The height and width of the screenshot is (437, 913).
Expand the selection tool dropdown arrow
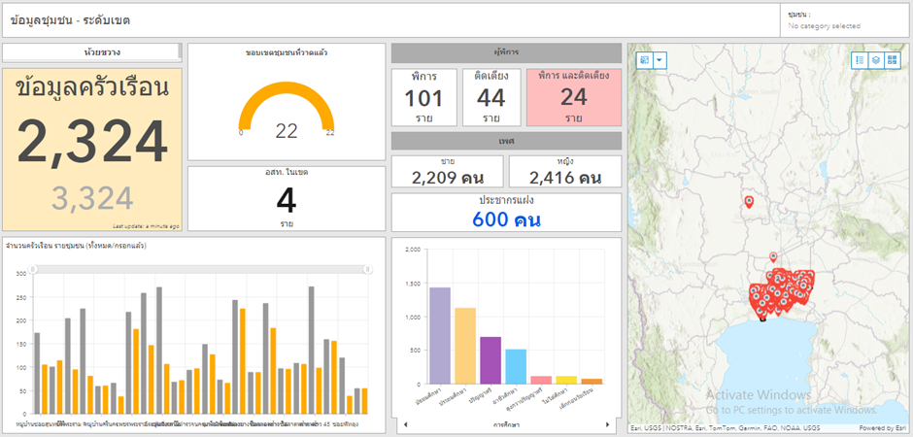point(660,60)
